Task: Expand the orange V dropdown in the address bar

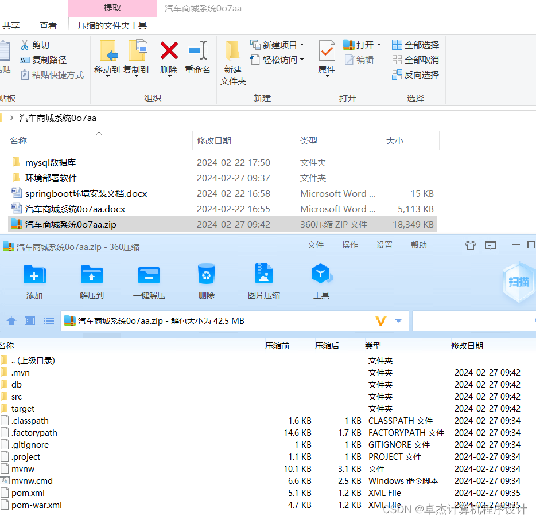Action: point(380,320)
